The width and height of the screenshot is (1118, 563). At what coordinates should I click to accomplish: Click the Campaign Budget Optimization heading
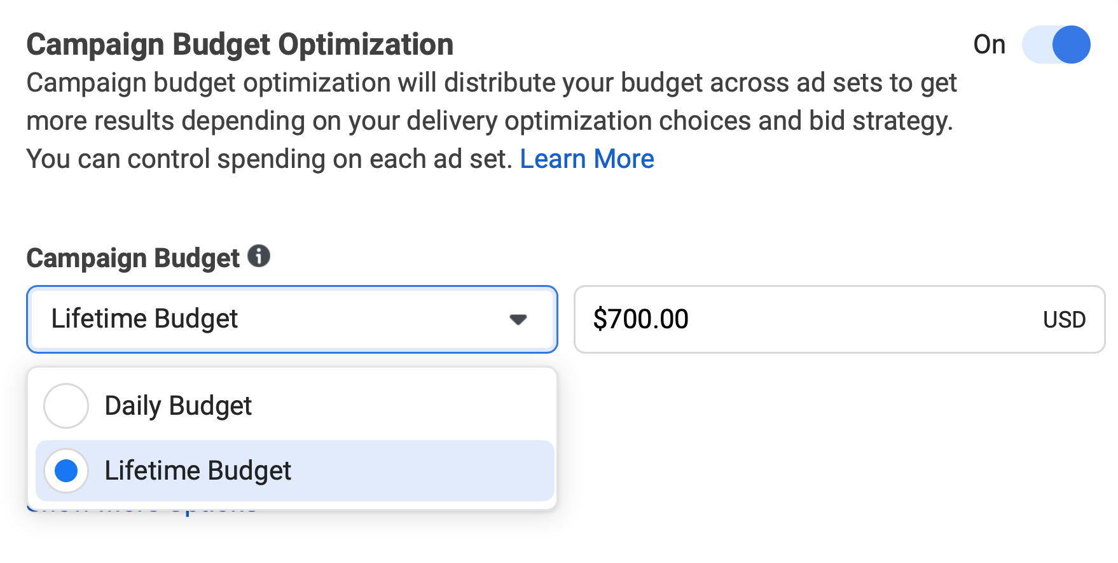[240, 45]
